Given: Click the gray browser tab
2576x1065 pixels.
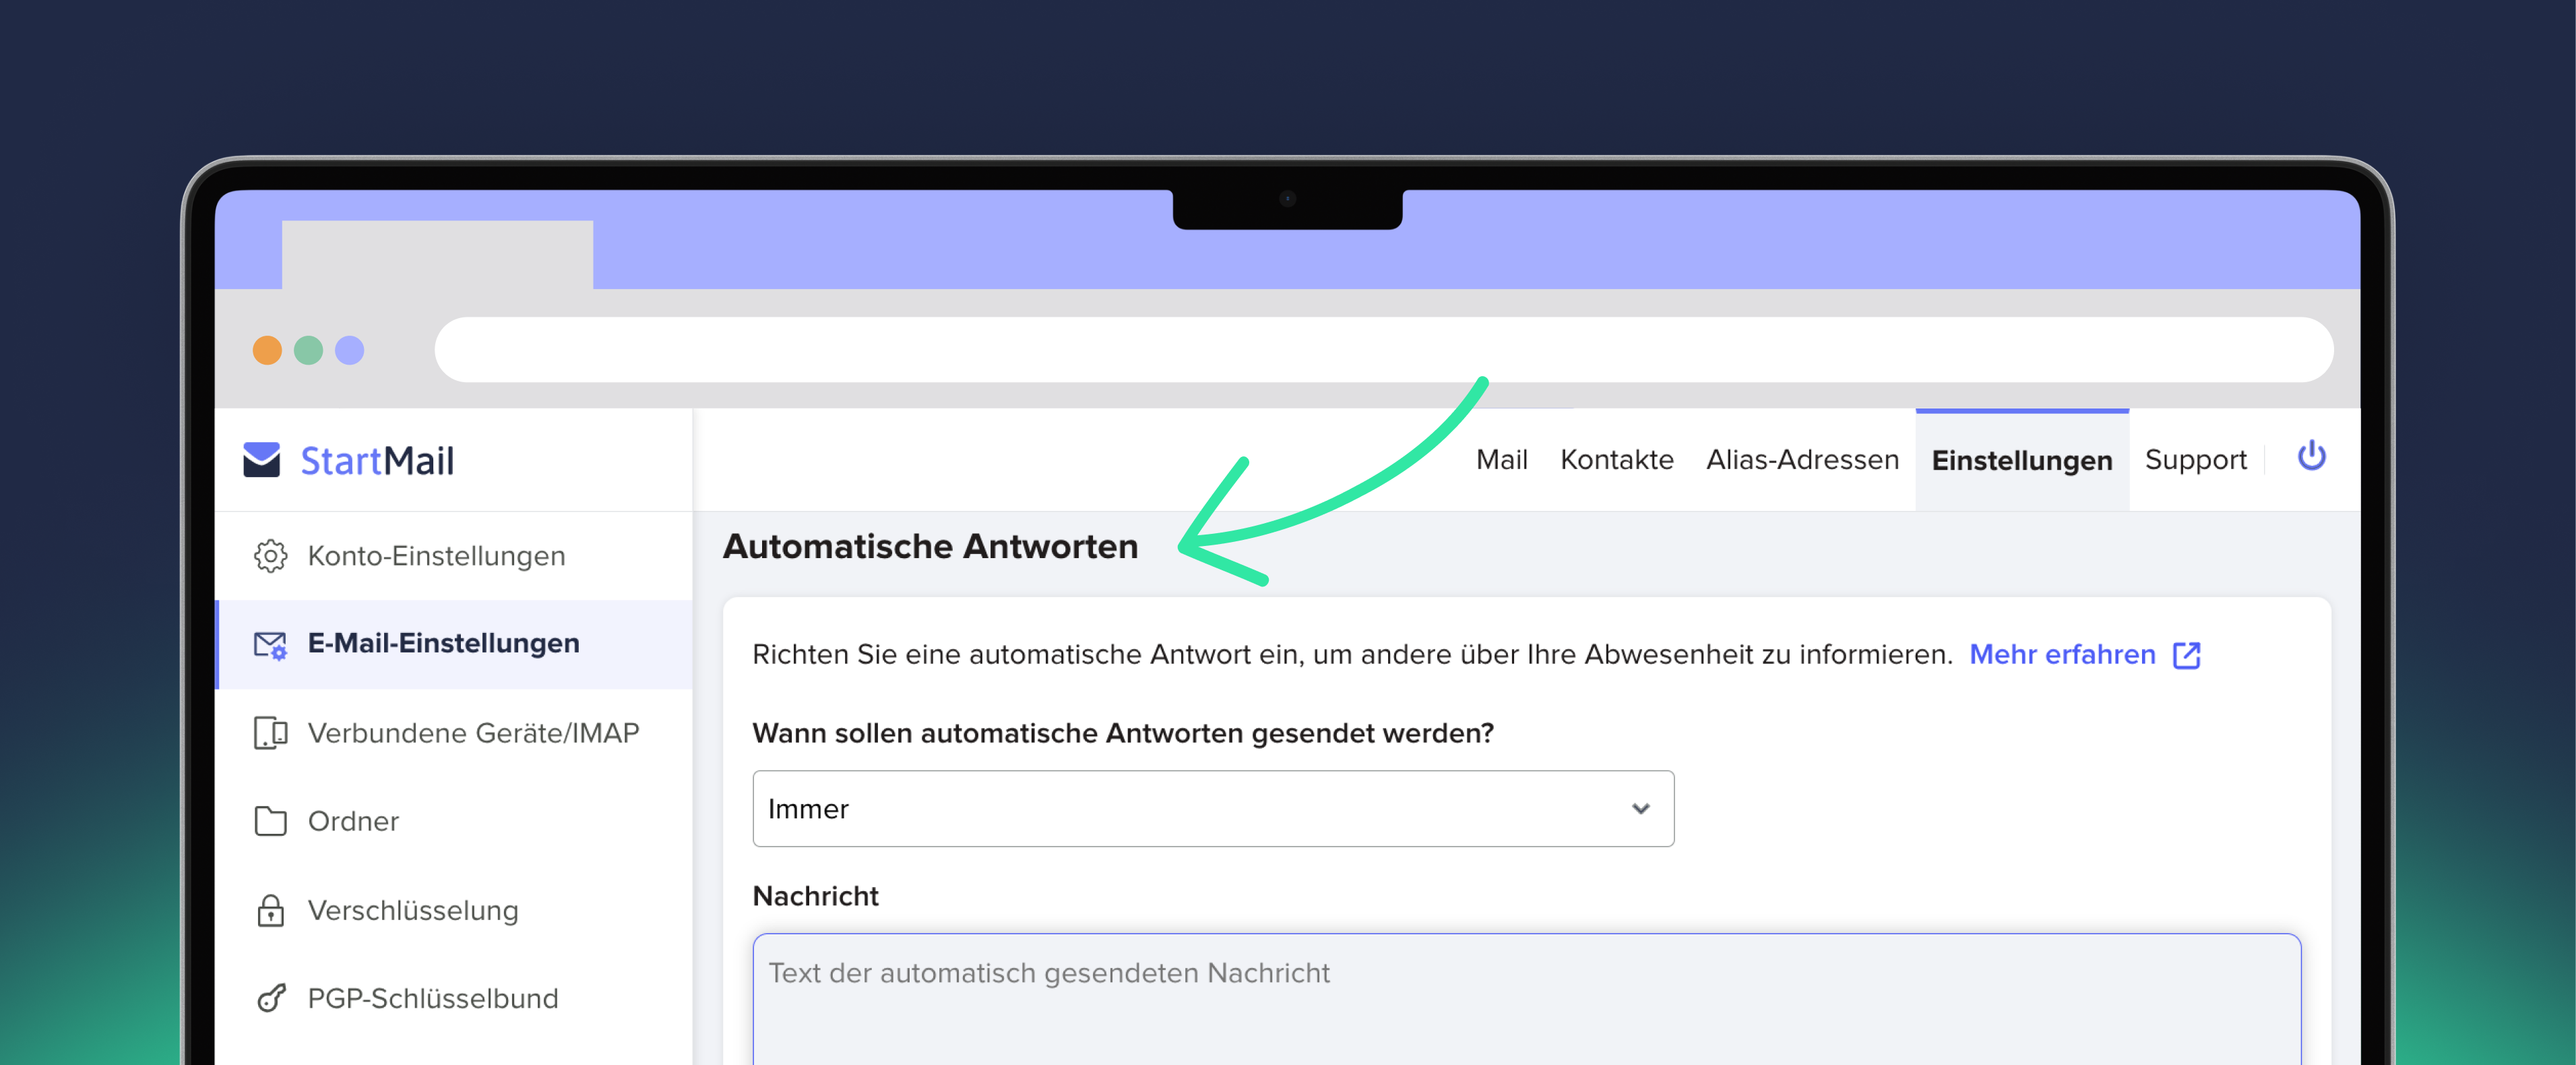Looking at the screenshot, I should pyautogui.click(x=437, y=255).
